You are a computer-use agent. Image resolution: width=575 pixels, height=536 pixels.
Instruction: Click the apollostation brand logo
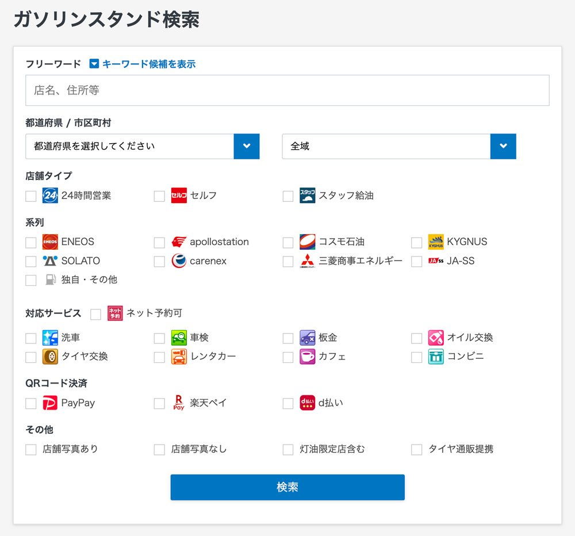point(179,242)
